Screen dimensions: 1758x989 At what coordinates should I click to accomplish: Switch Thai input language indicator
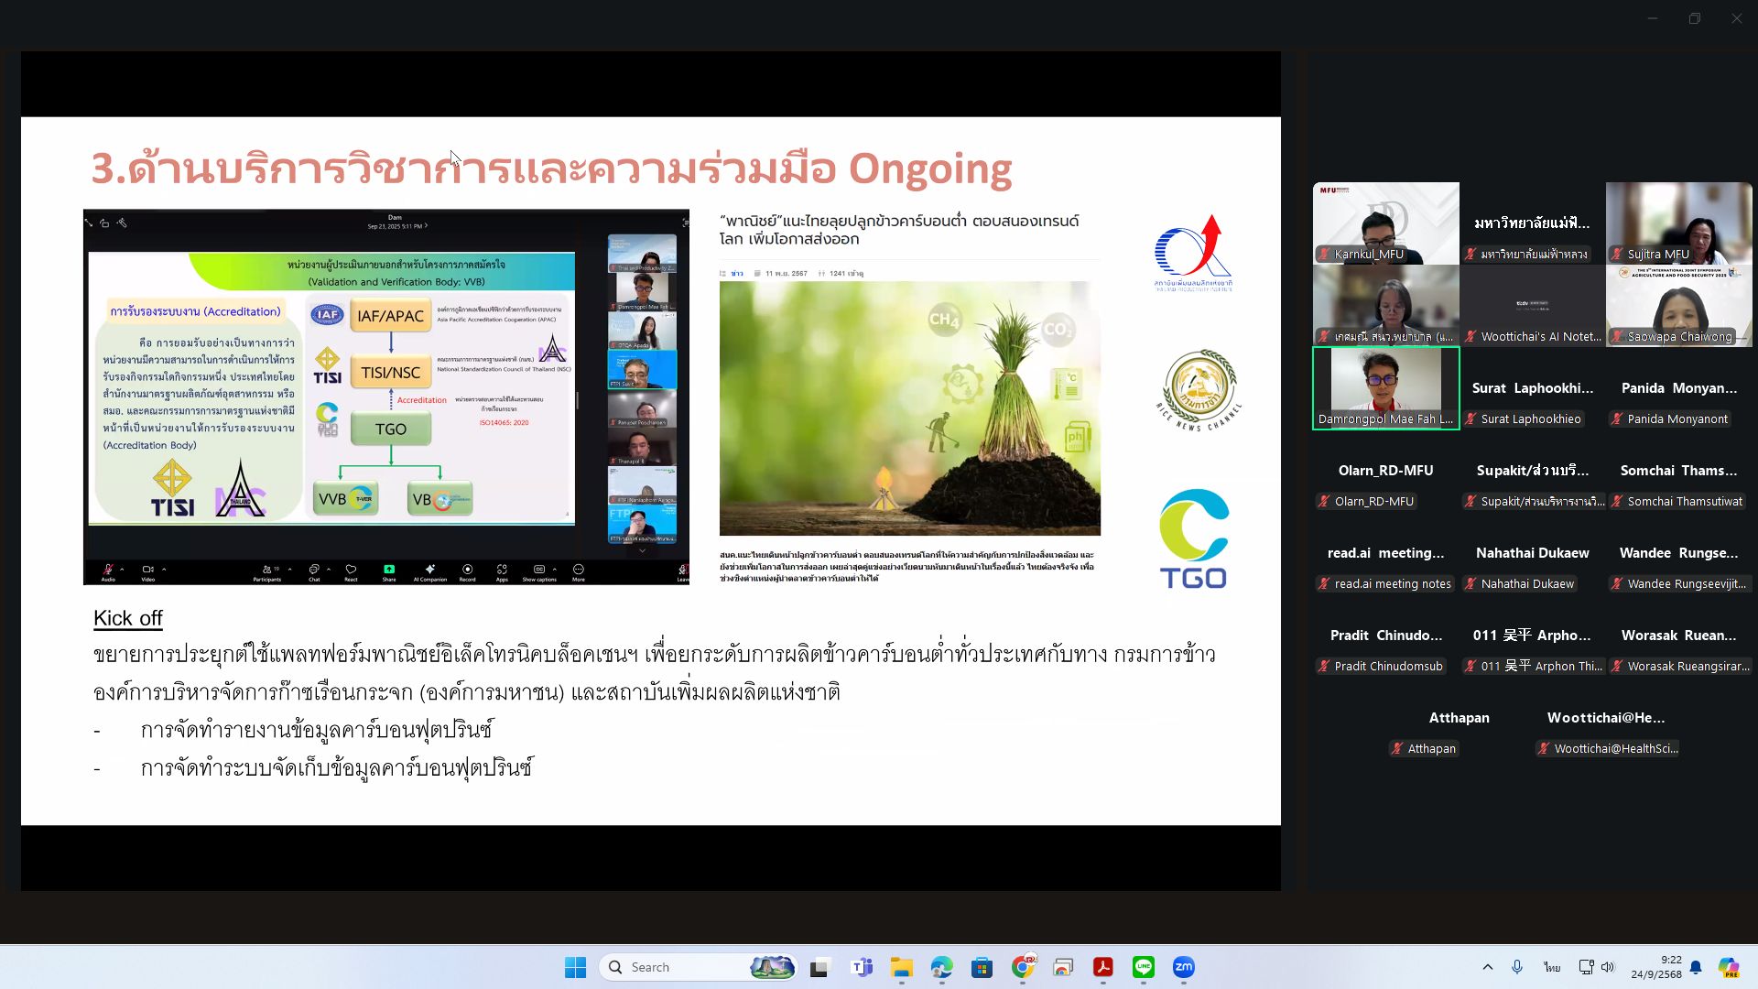click(x=1551, y=967)
